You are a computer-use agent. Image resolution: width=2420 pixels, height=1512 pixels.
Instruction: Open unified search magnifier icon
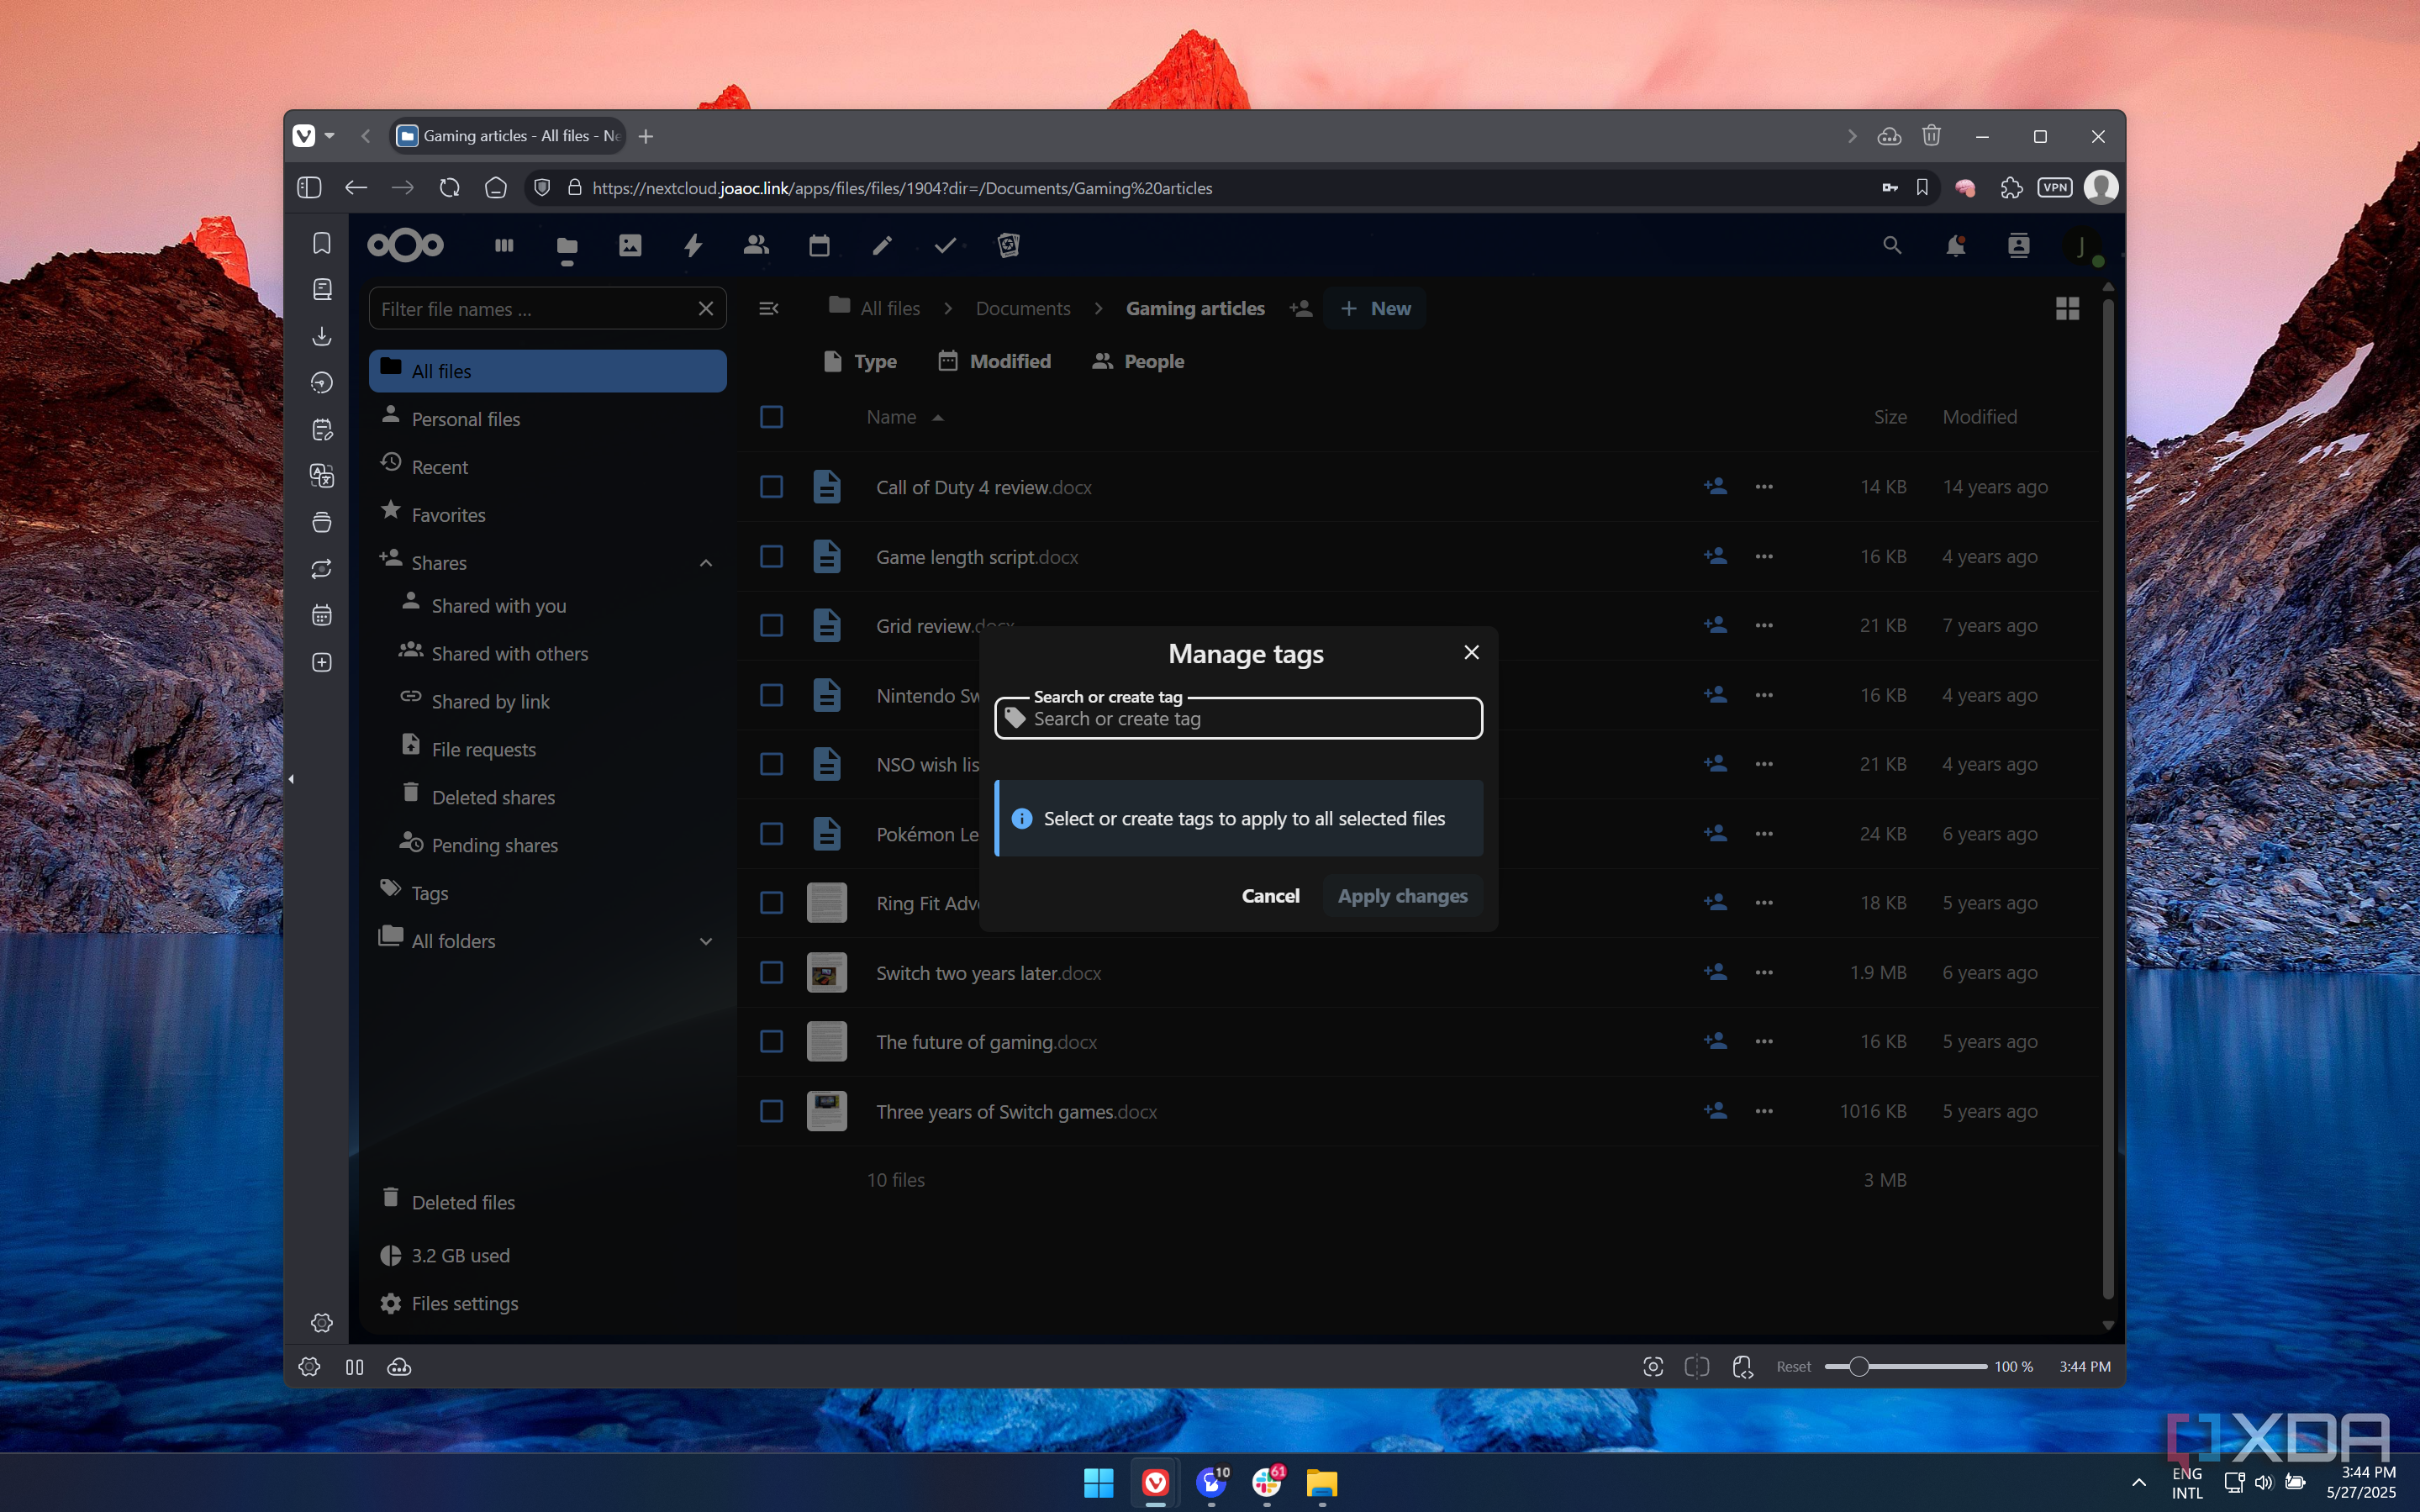pos(1892,245)
